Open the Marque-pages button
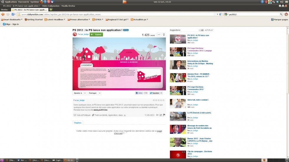This screenshot has height=162, width=289. click(x=280, y=19)
